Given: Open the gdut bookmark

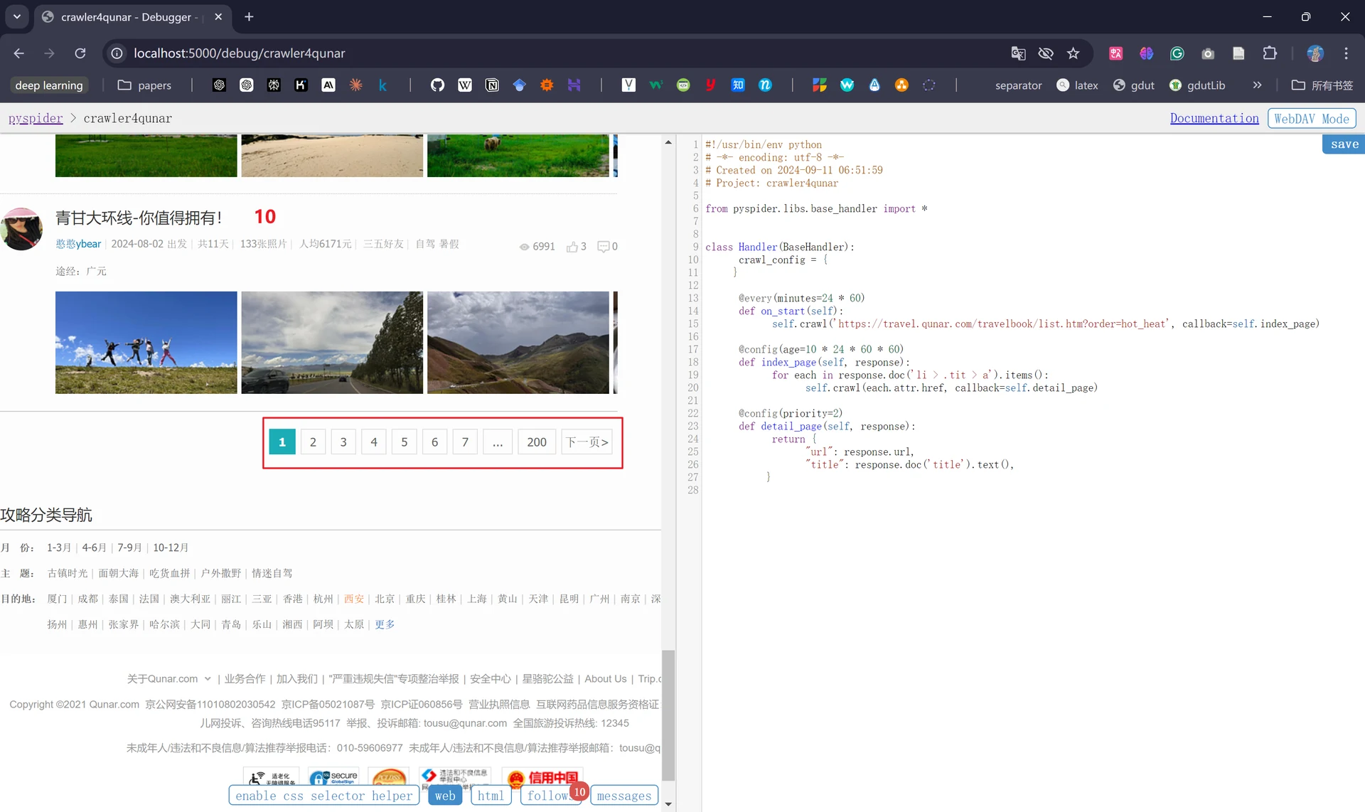Looking at the screenshot, I should pyautogui.click(x=1133, y=85).
